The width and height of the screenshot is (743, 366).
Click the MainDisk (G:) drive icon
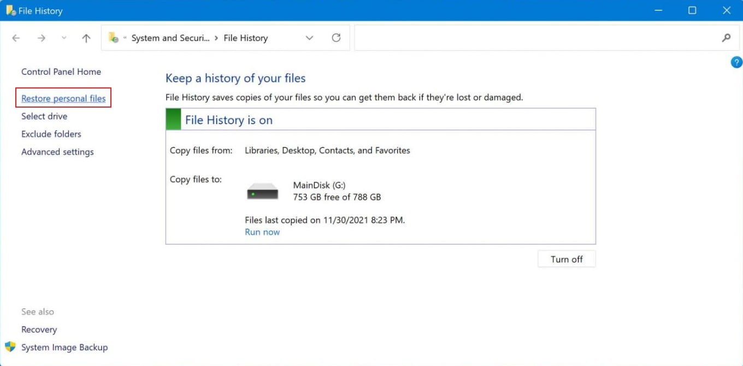tap(263, 191)
